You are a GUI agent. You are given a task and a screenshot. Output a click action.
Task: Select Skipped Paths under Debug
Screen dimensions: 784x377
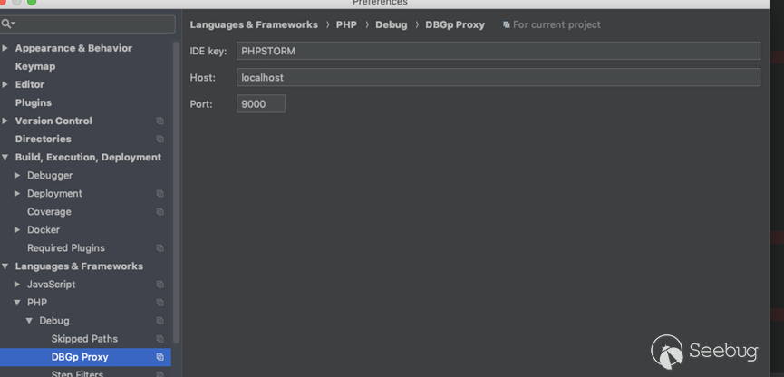pos(84,339)
